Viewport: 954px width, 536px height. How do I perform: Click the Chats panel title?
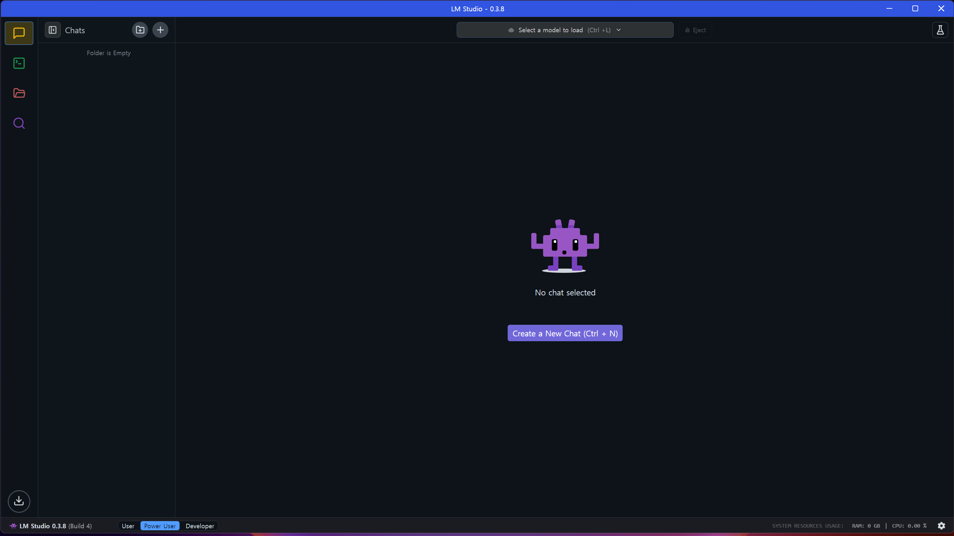tap(75, 30)
